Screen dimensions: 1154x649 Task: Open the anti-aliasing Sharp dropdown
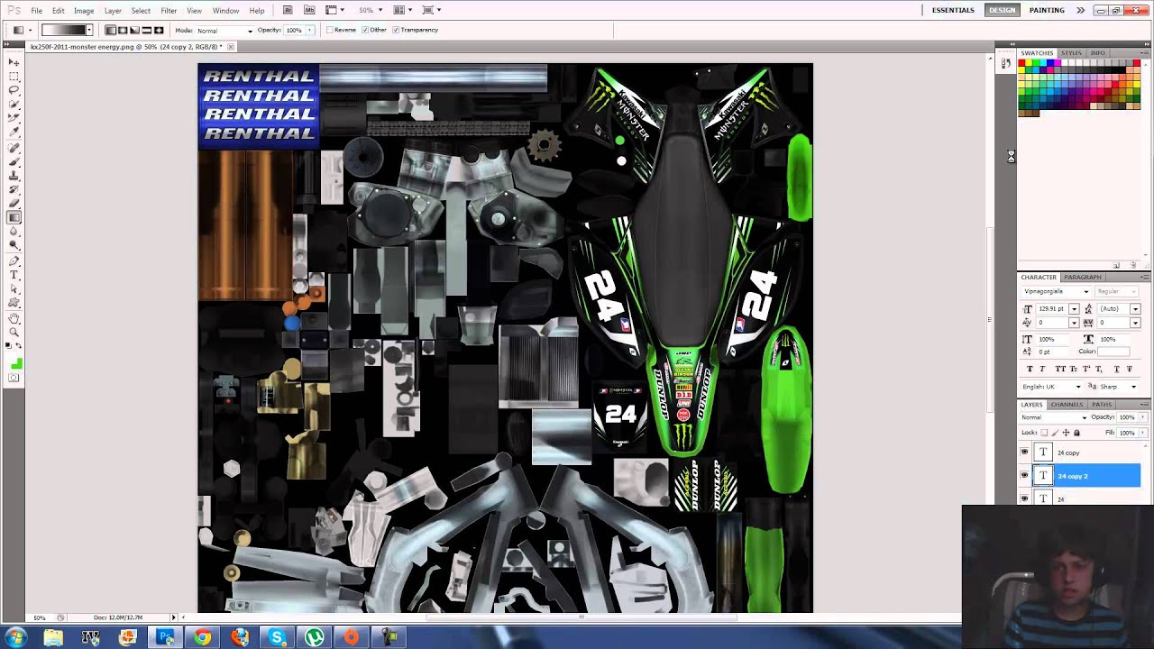[1119, 387]
